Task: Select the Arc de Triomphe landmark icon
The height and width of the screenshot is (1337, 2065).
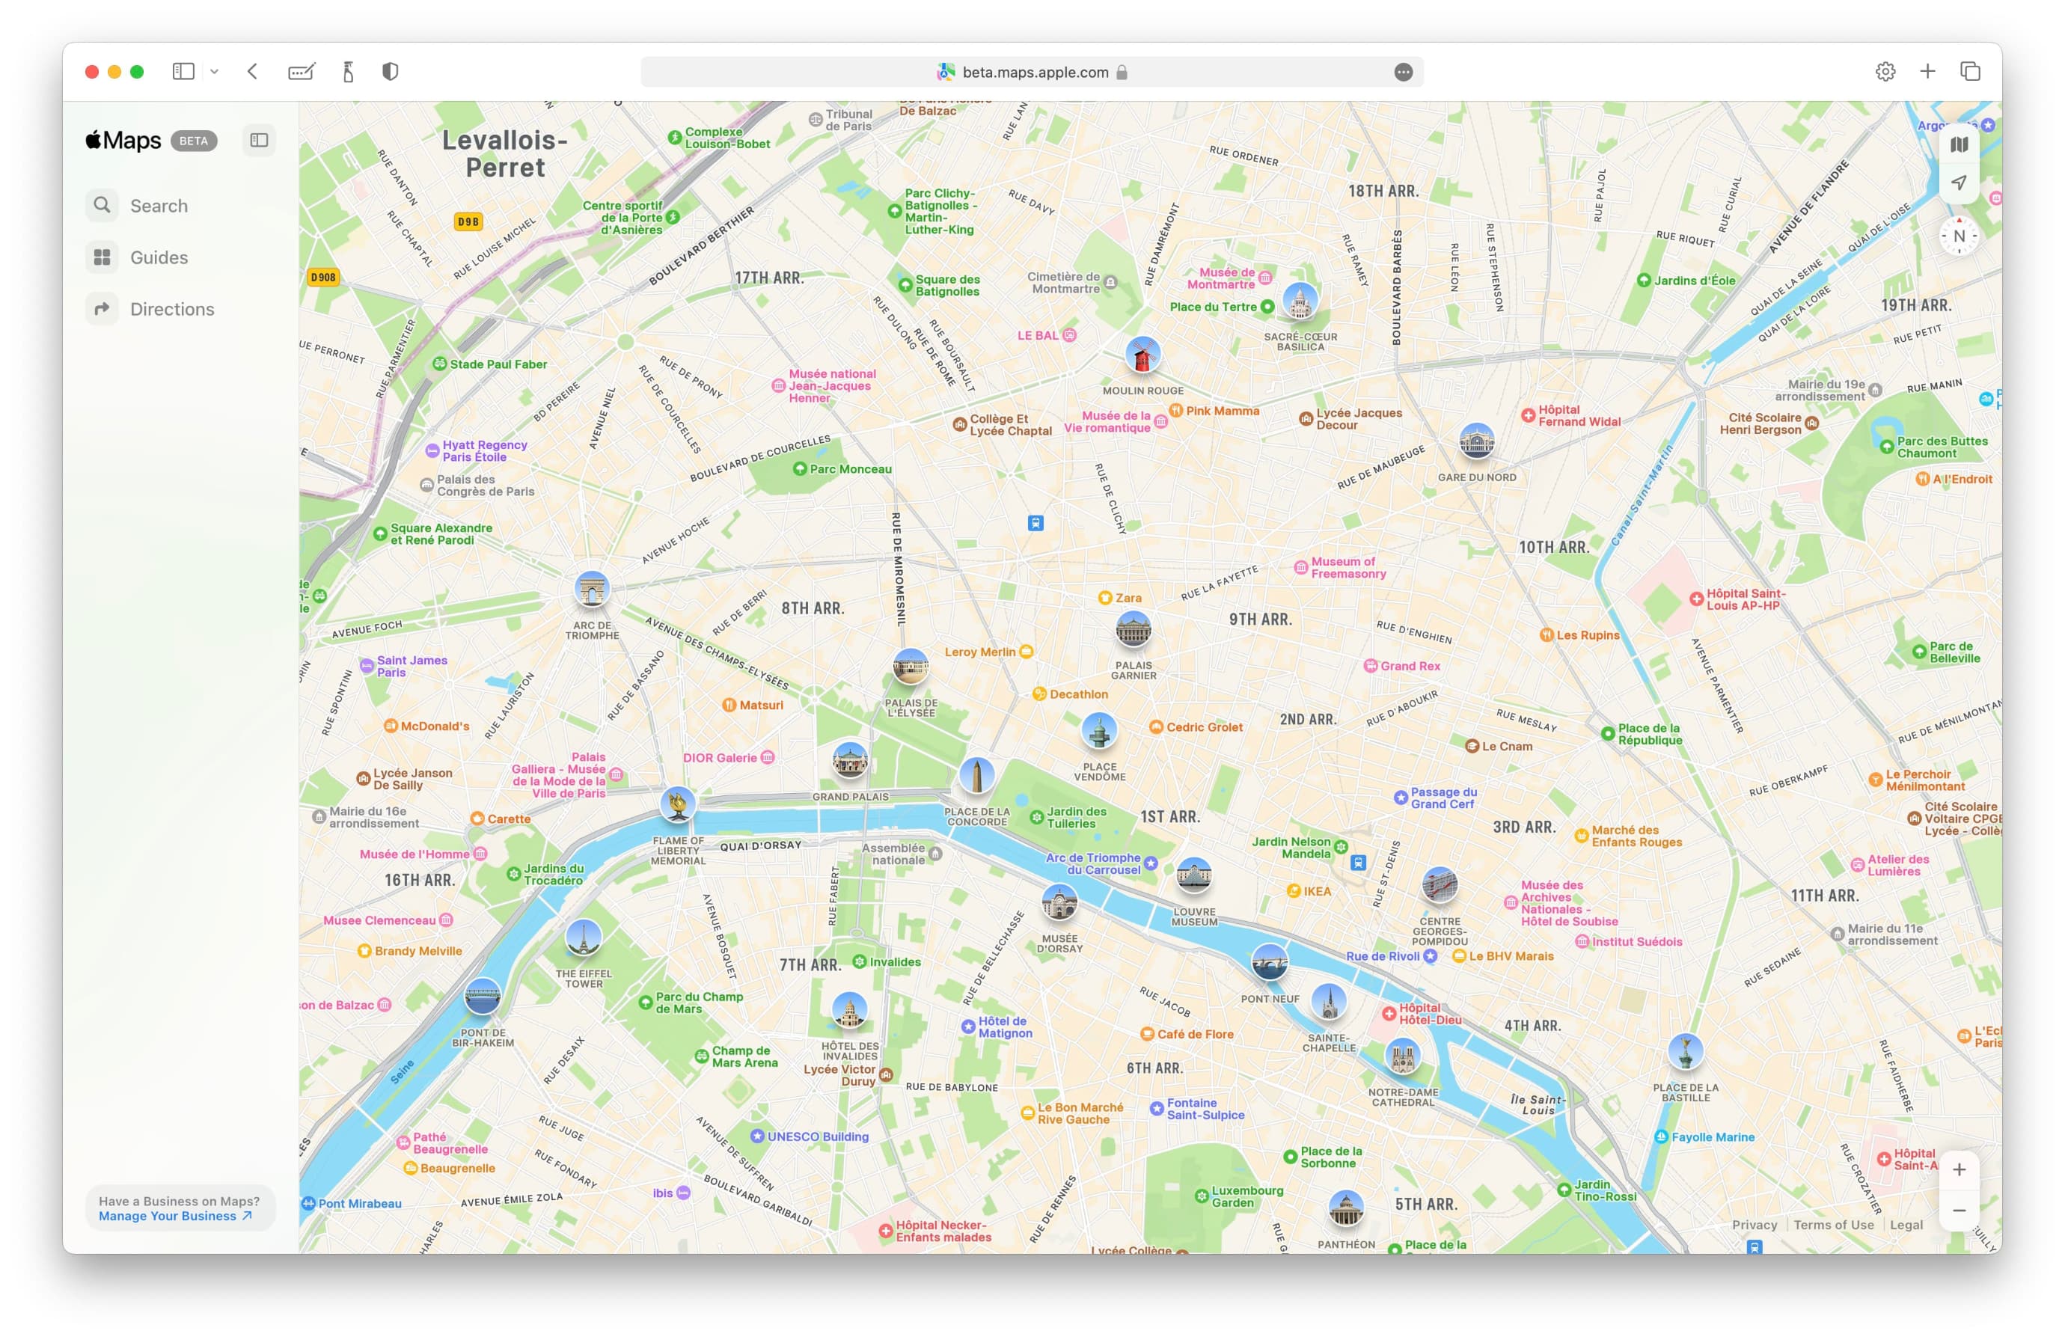Action: (x=592, y=590)
